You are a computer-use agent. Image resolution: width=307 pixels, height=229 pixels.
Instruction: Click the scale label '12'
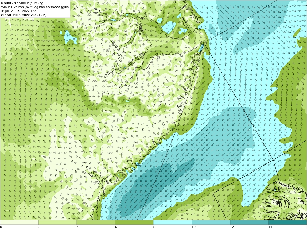[232, 227]
